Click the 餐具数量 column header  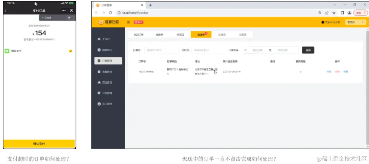[301, 61]
